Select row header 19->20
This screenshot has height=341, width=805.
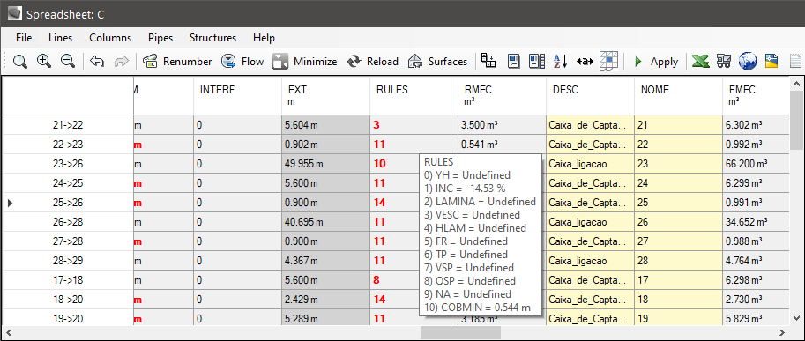point(68,319)
